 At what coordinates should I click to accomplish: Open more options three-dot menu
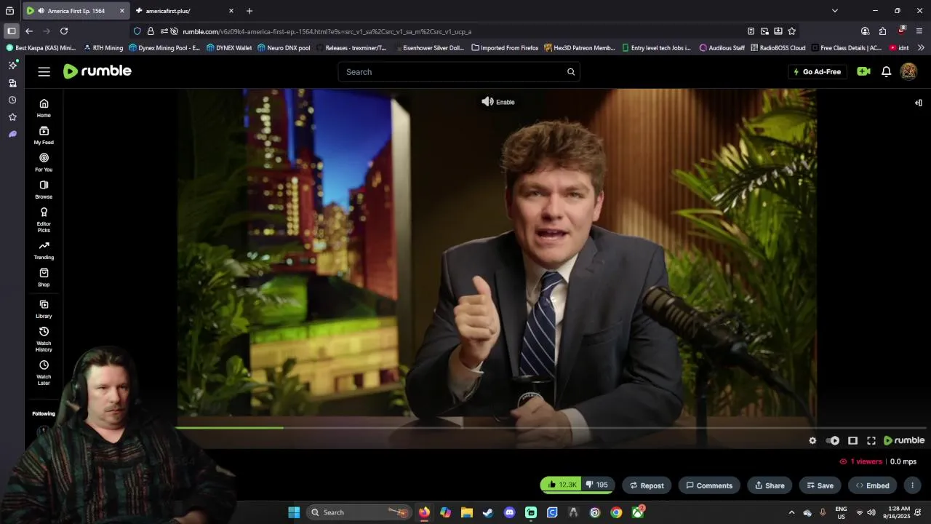(912, 485)
